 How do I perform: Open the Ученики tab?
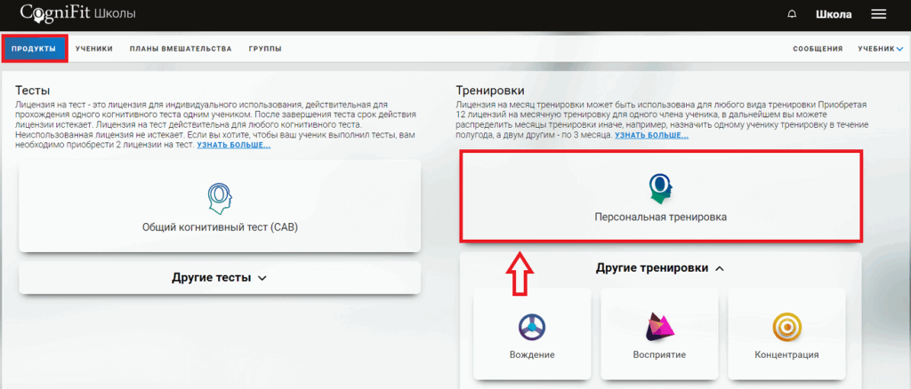[94, 49]
